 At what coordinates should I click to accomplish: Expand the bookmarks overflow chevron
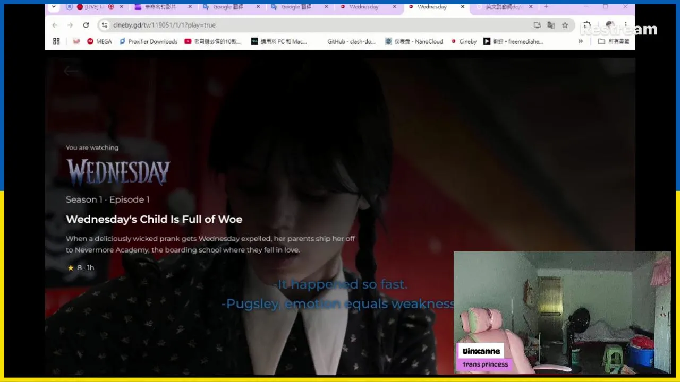point(581,41)
